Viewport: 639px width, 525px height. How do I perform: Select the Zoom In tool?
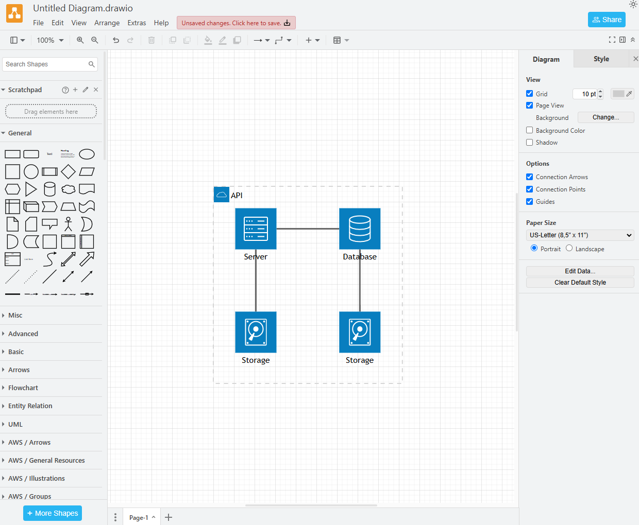click(x=80, y=40)
